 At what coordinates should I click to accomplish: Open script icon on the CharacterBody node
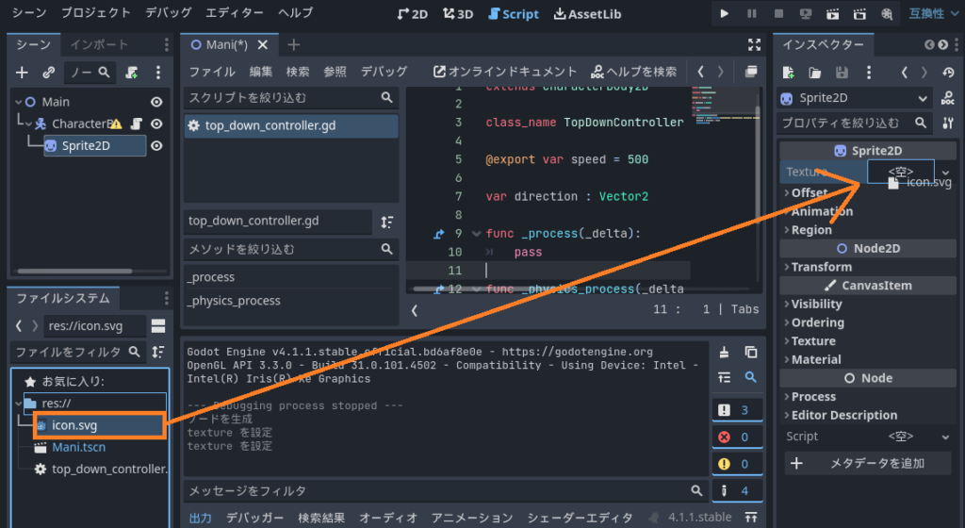click(137, 124)
